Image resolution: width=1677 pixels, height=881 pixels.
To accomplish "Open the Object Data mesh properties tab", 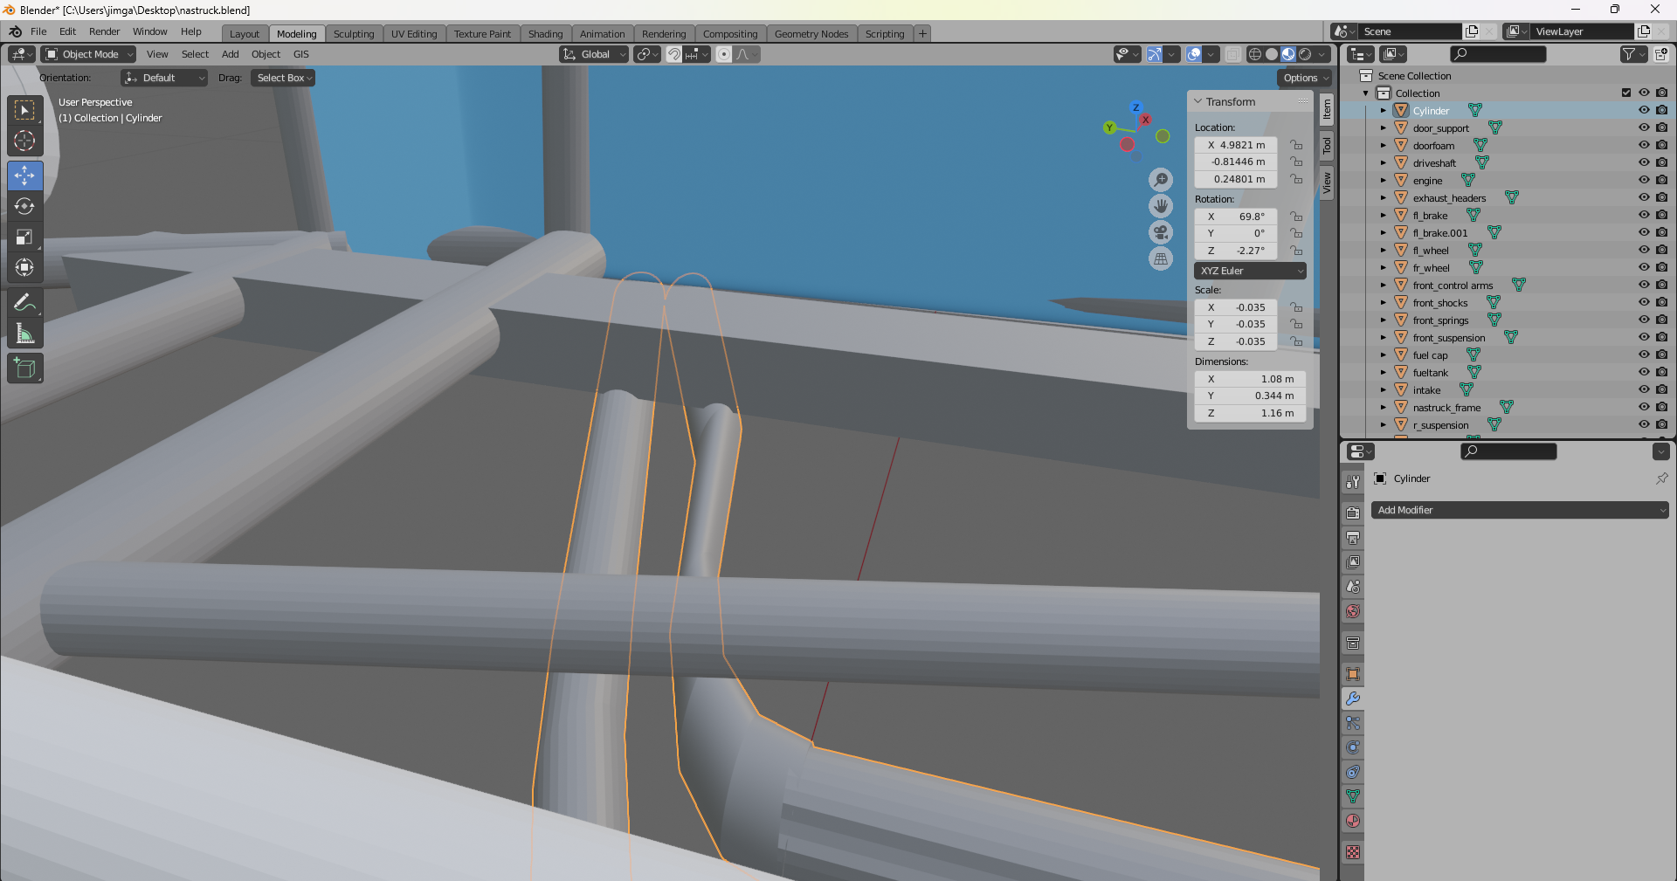I will [1353, 796].
